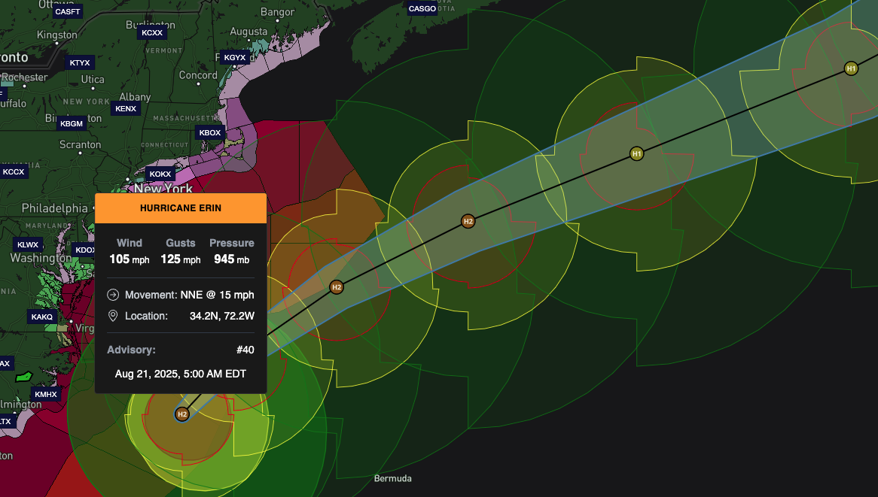The image size is (878, 497).
Task: Click the Rochester city label
Action: 25,77
